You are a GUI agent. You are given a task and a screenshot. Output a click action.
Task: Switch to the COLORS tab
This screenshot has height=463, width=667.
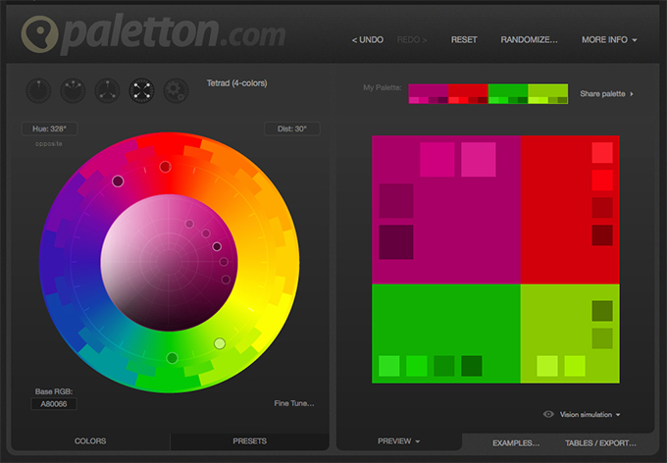click(90, 441)
